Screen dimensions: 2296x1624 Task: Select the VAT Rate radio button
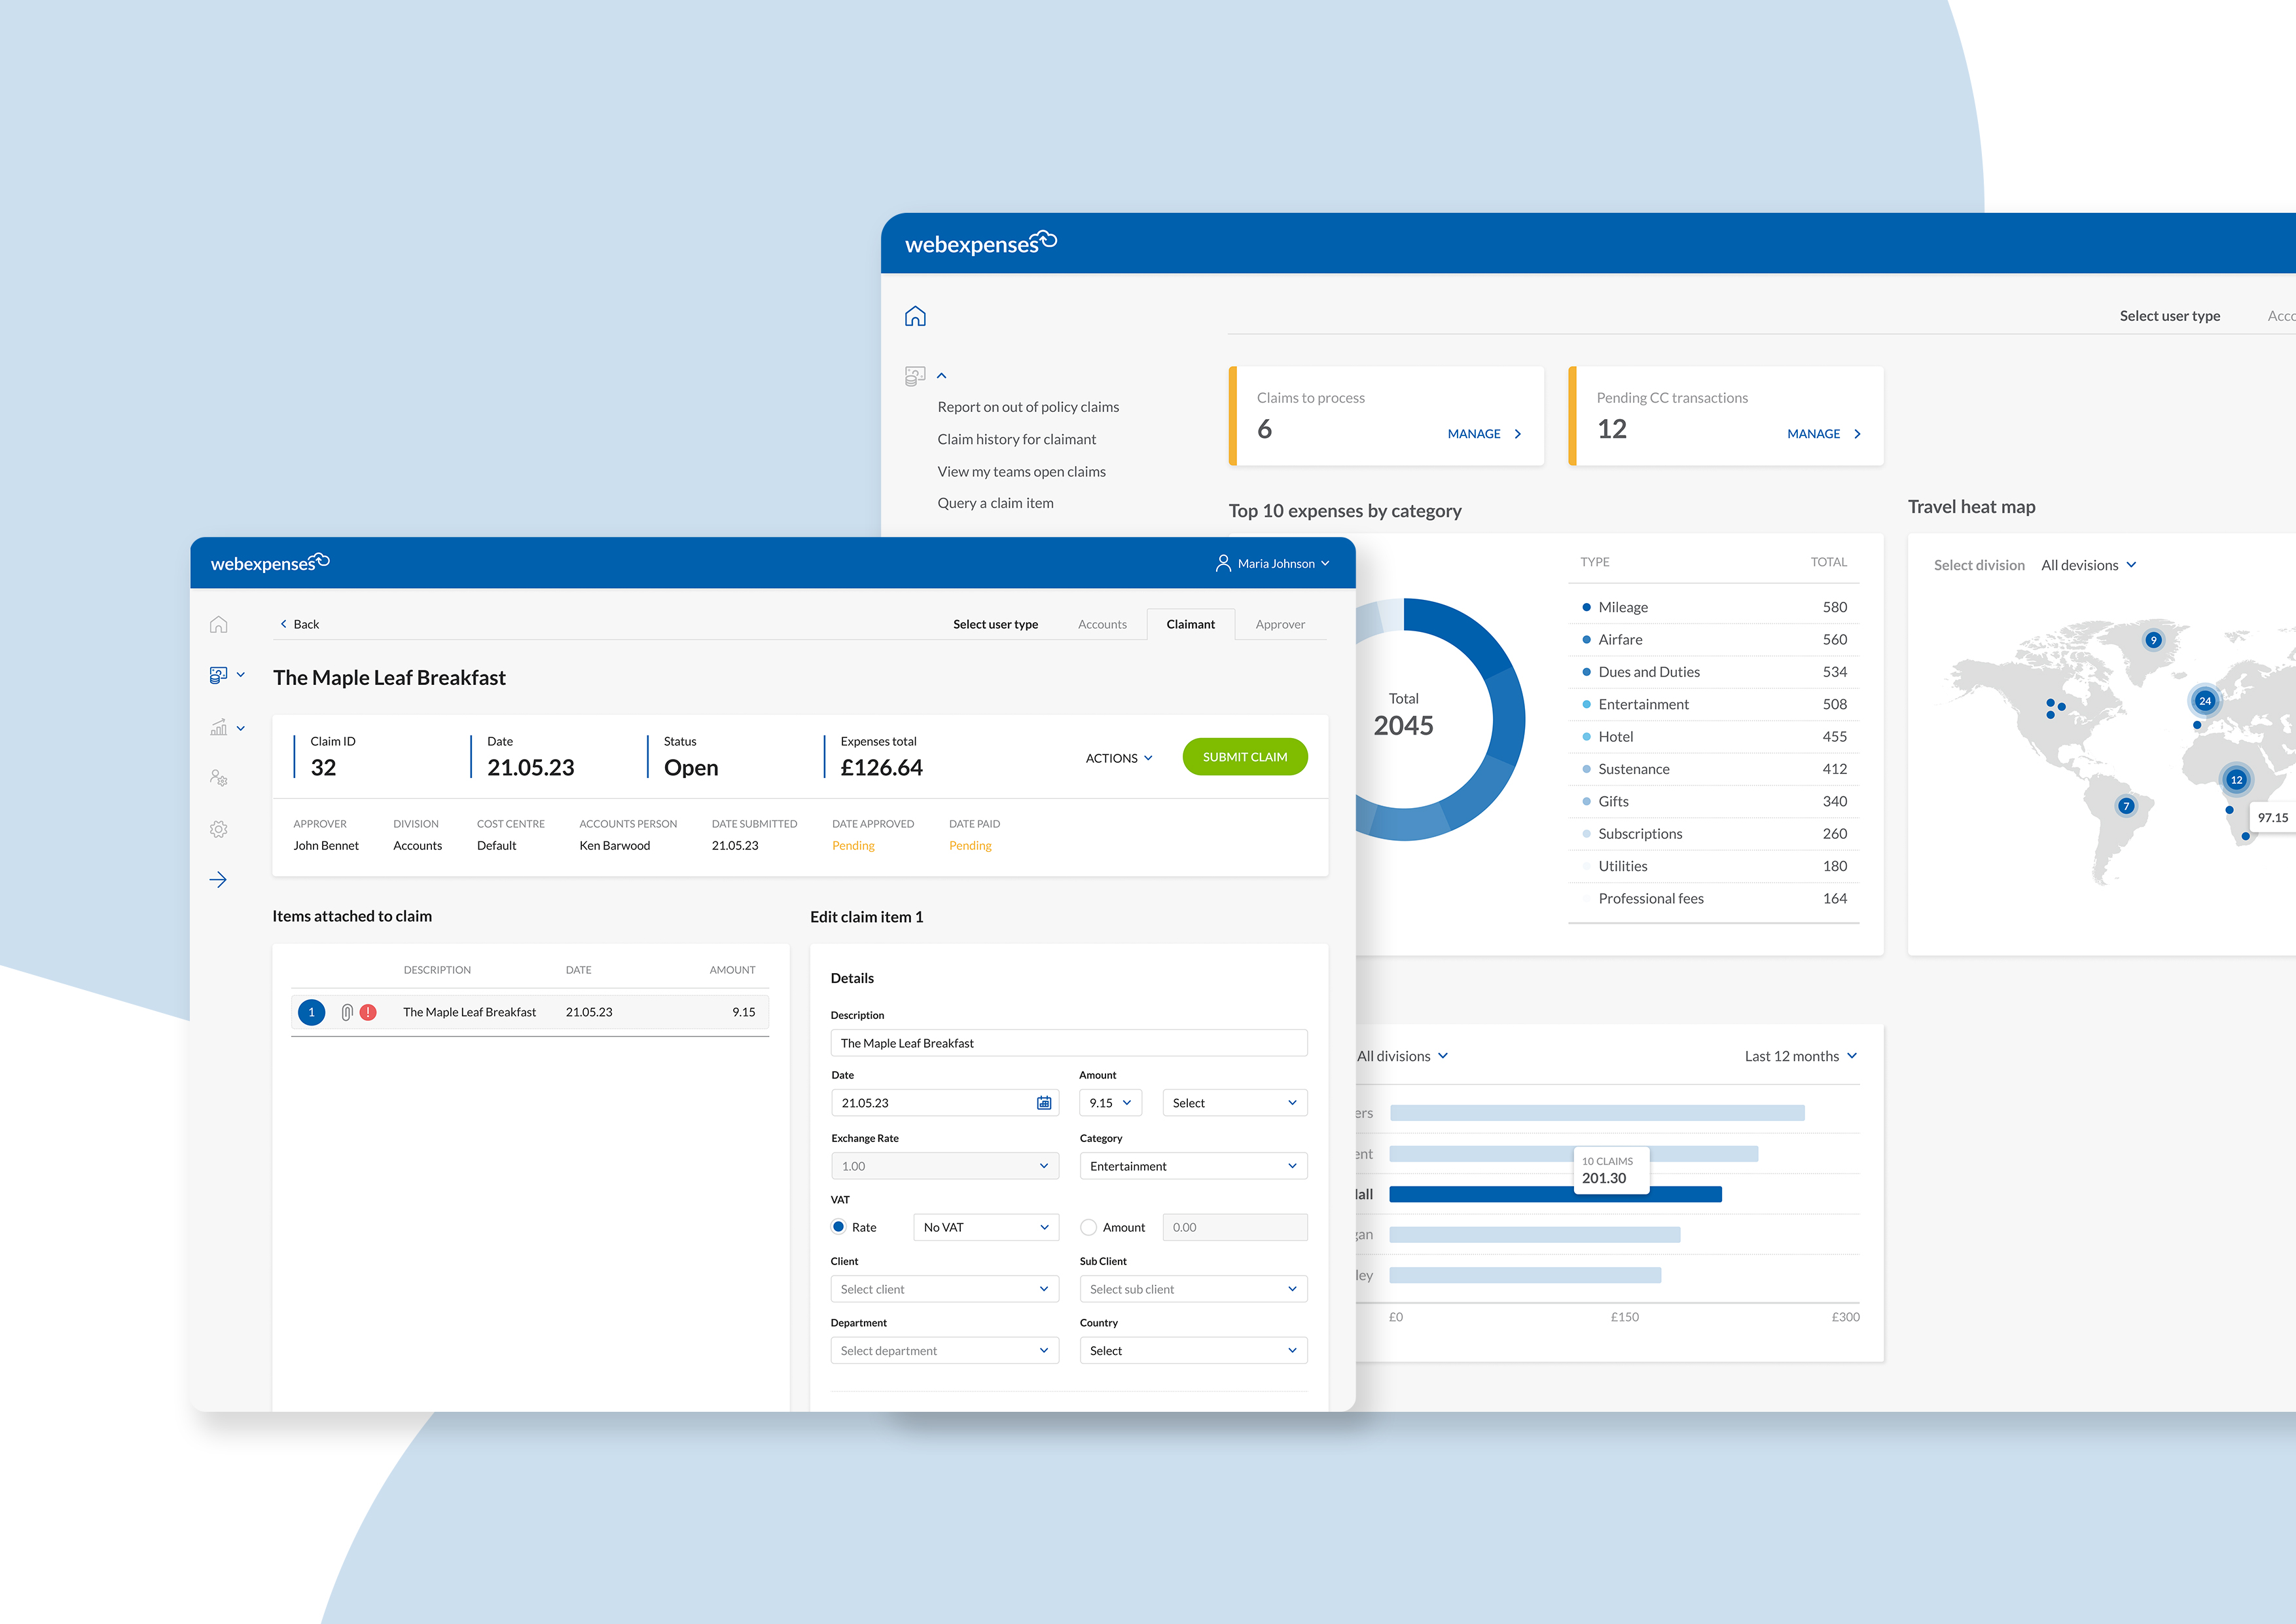tap(838, 1227)
